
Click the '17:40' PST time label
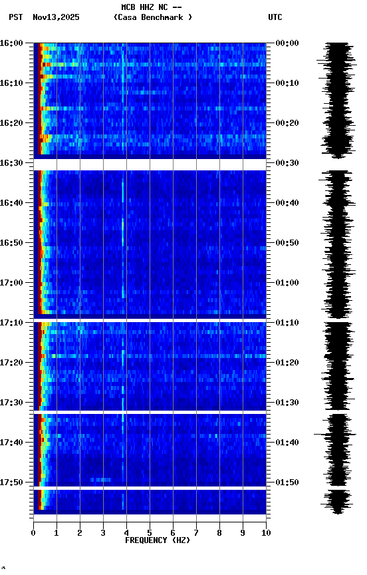(11, 443)
